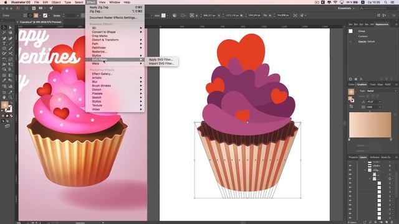This screenshot has width=399, height=224.
Task: Click the Add New Effect fx icon
Action: (x=362, y=79)
